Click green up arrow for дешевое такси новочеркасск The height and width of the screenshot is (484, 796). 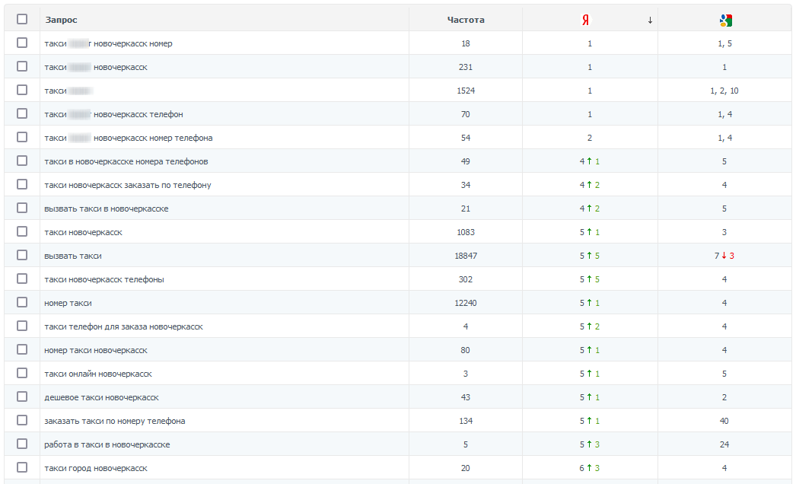coord(589,397)
